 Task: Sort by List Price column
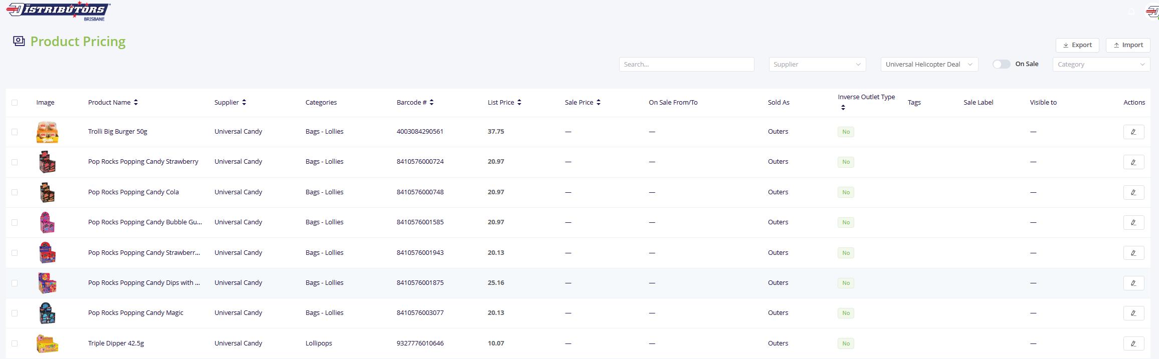pos(519,103)
